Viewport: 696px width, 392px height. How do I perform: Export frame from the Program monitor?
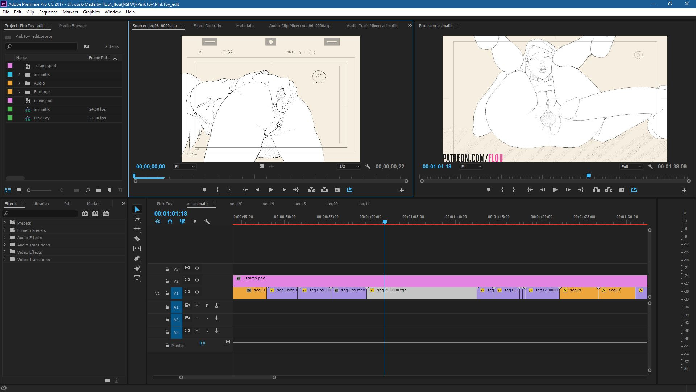(622, 190)
